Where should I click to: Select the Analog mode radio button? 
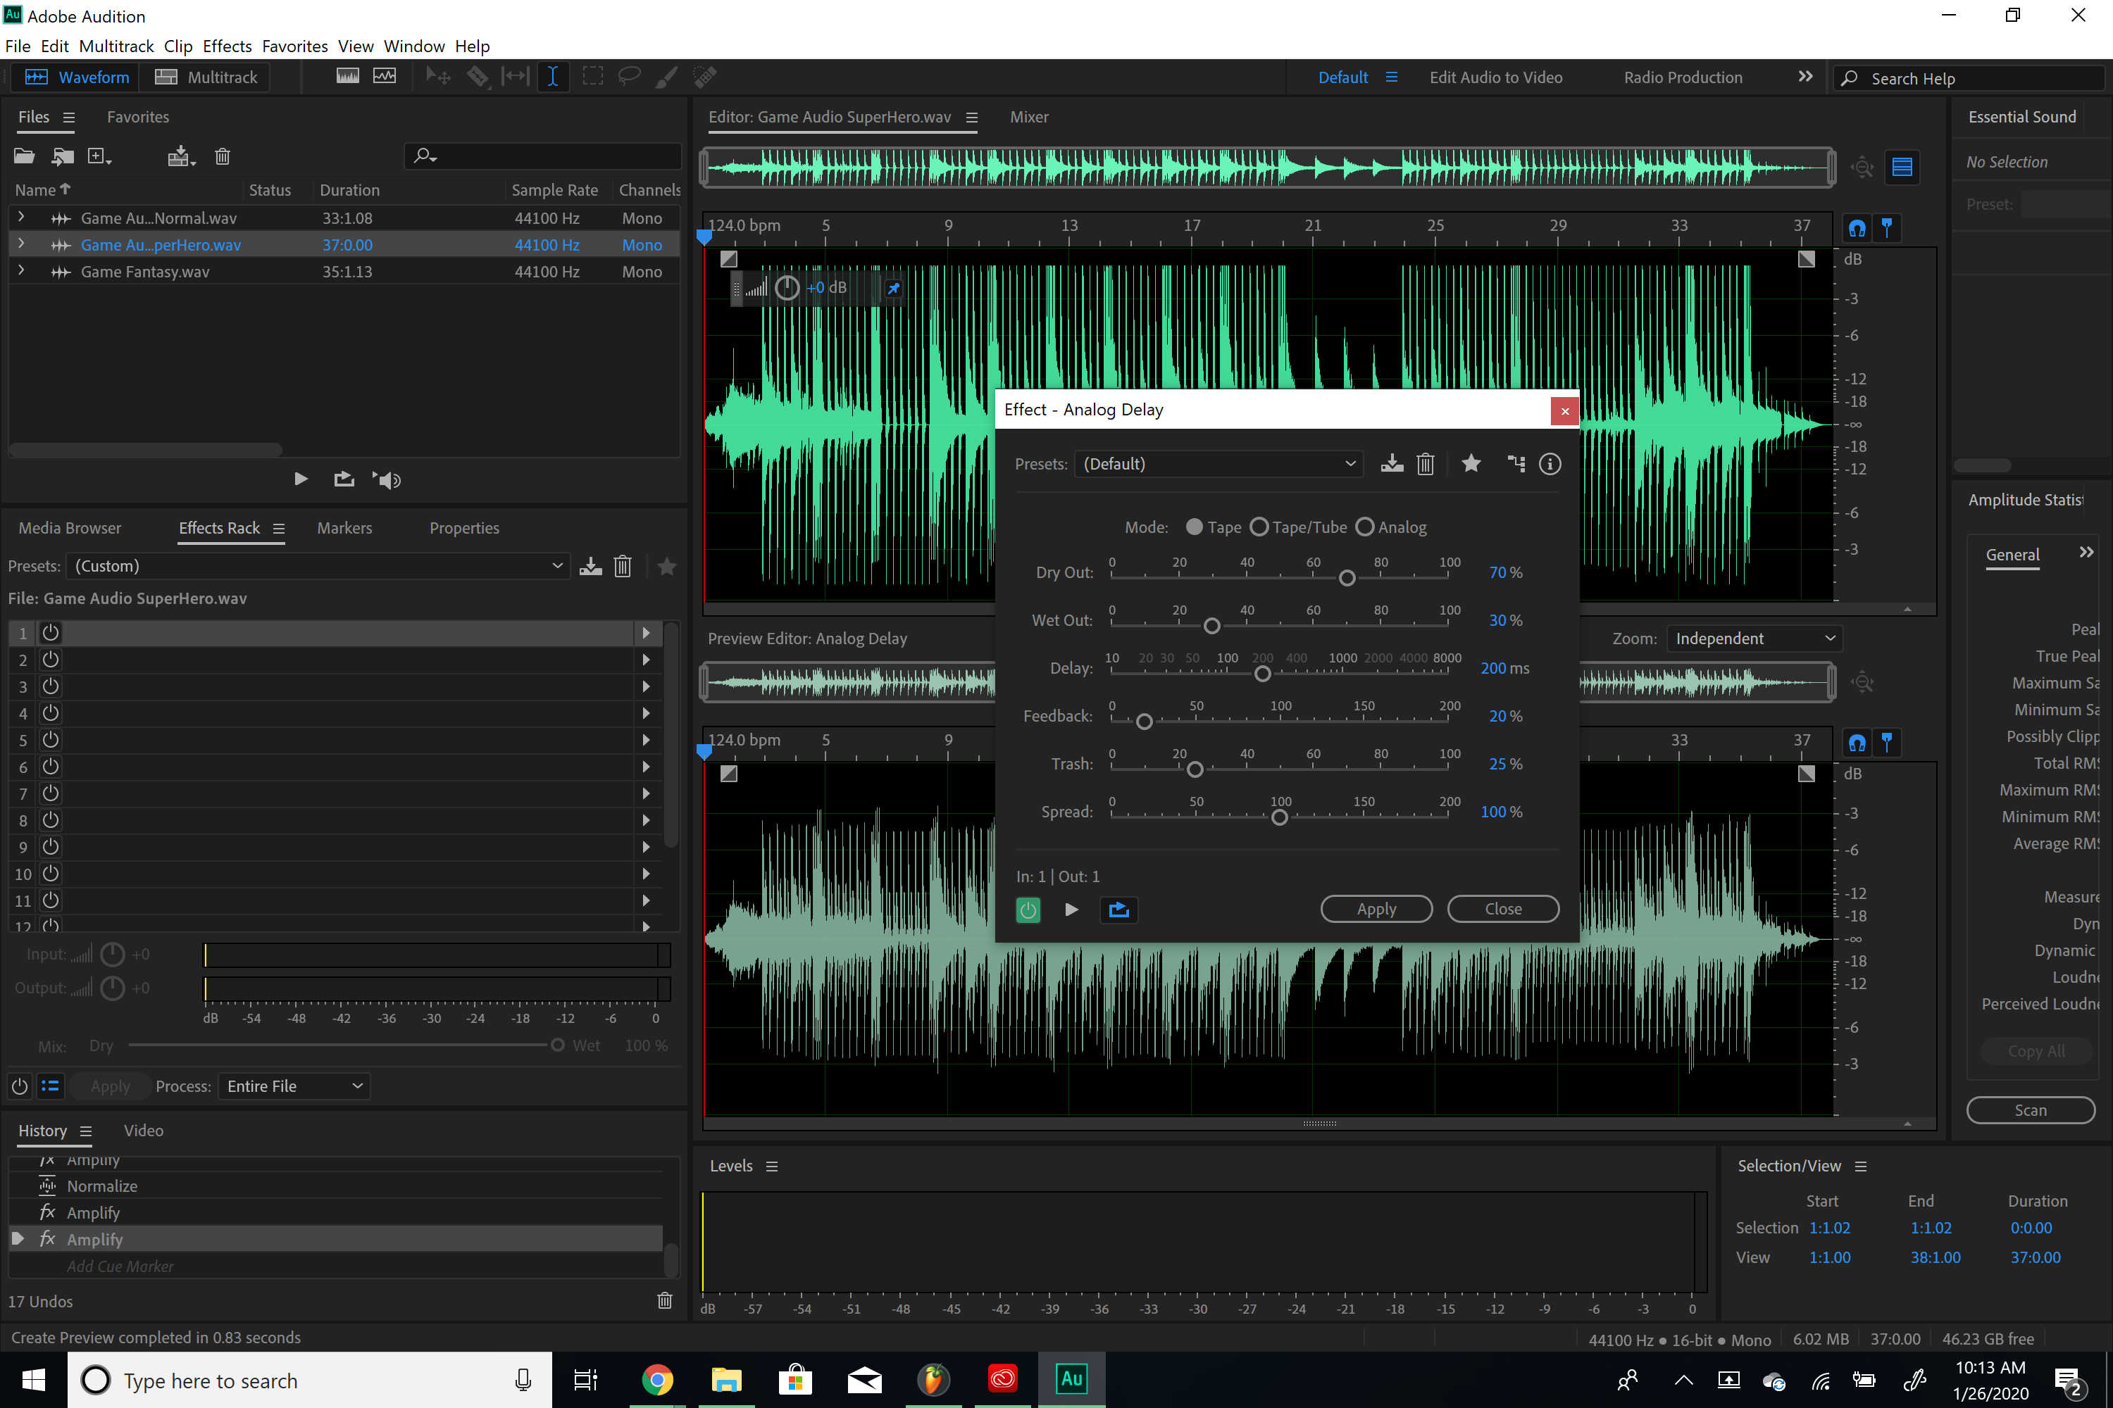pos(1365,527)
